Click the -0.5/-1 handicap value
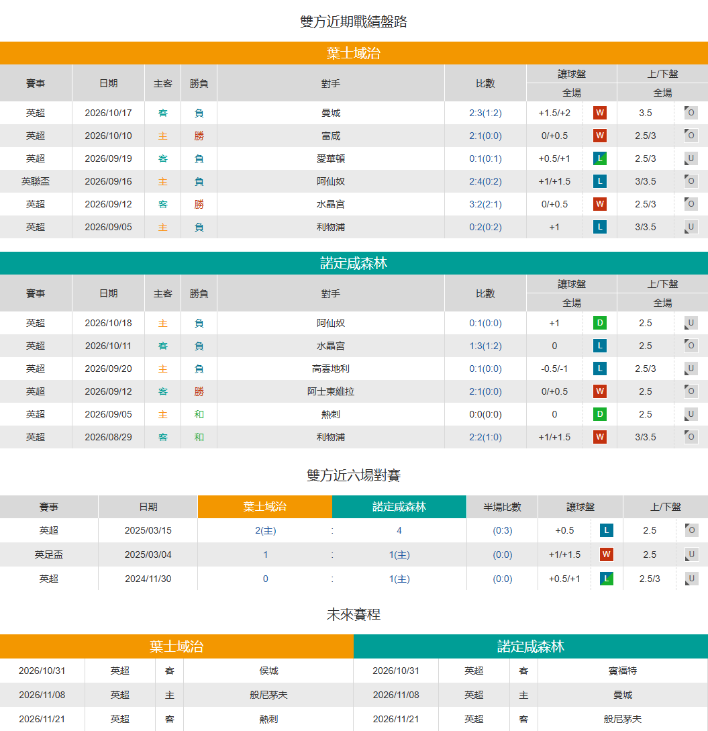708x731 pixels. [x=554, y=369]
